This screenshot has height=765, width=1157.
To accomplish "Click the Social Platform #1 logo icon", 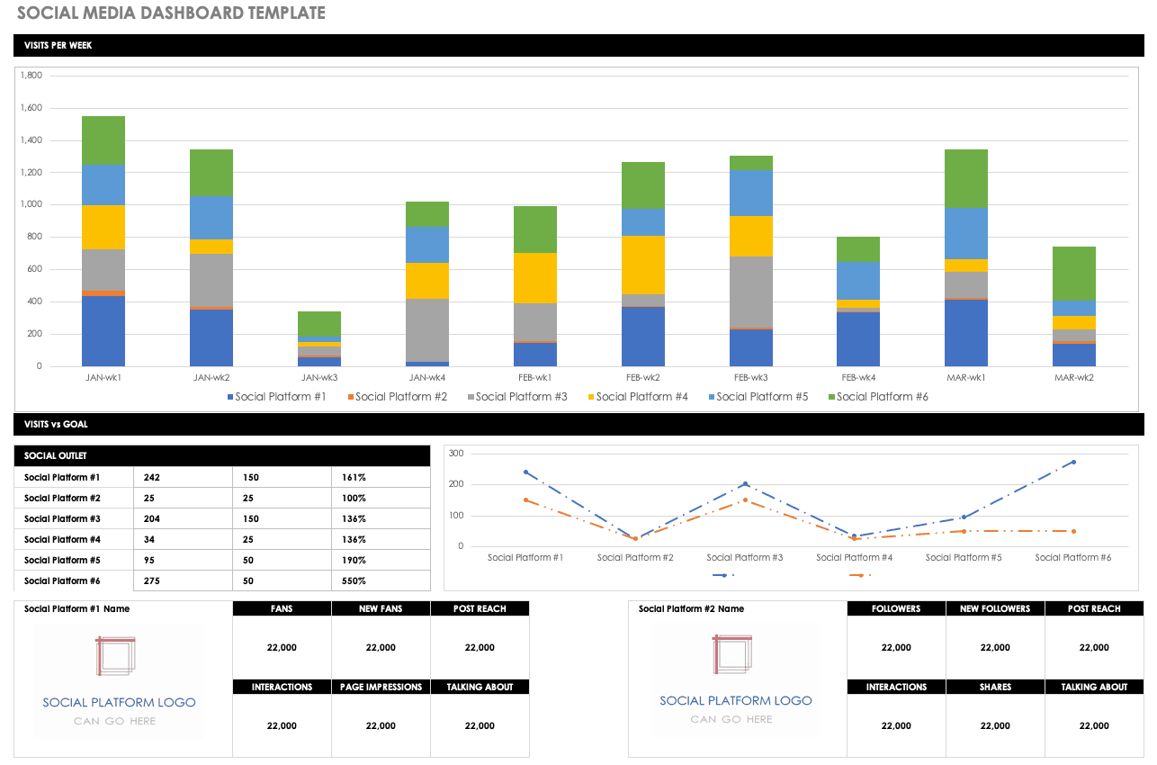I will [115, 655].
